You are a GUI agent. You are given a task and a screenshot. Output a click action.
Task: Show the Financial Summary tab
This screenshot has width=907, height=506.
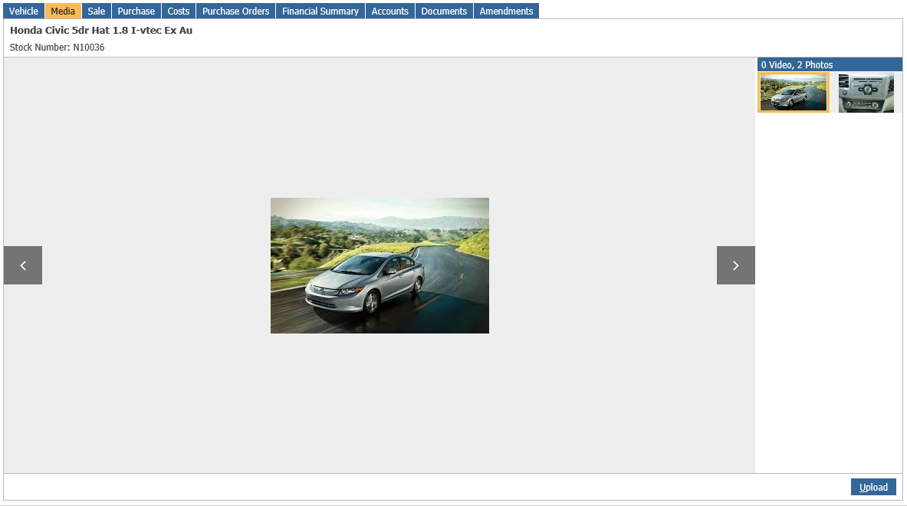[x=320, y=11]
